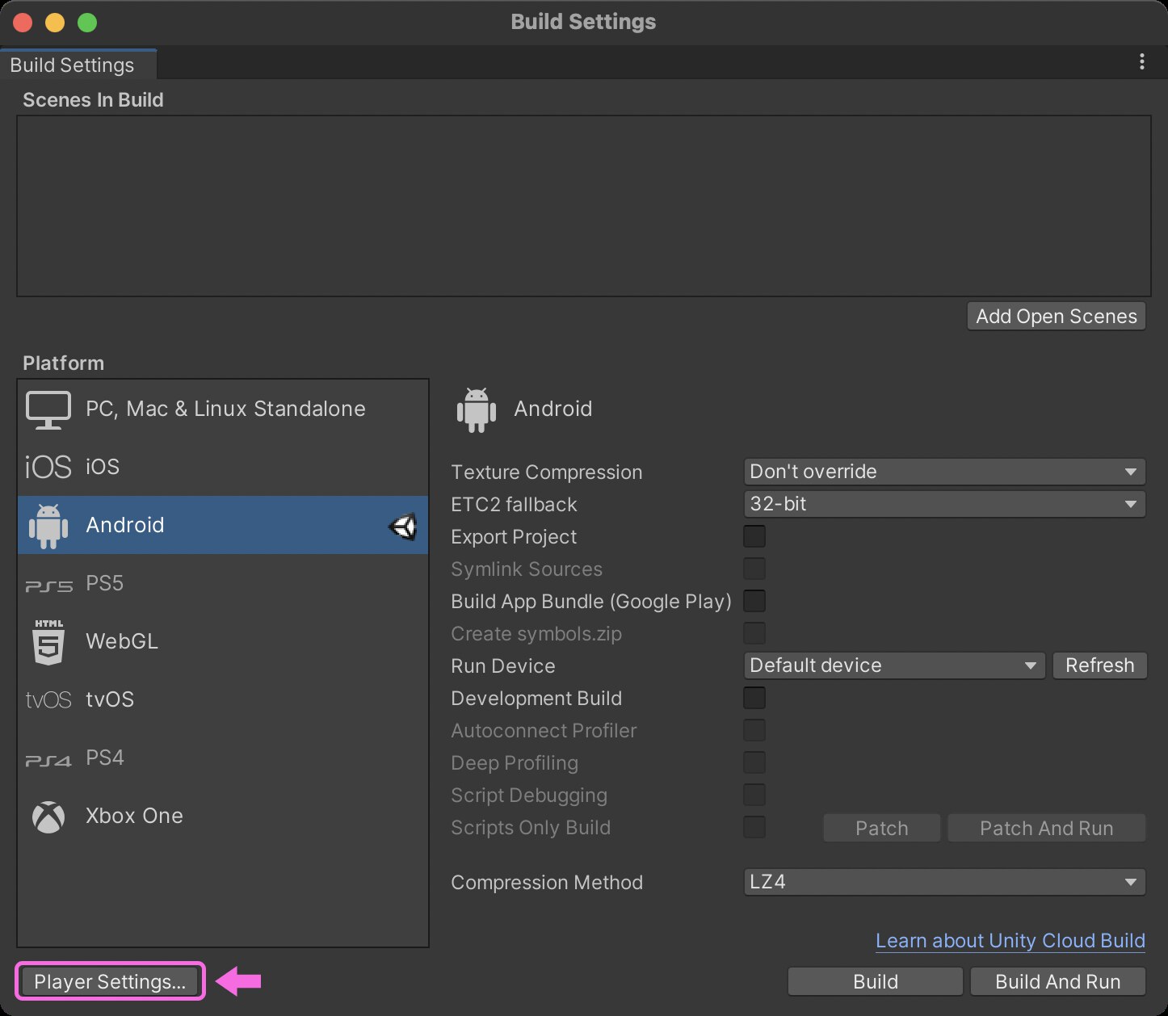Click the PS4 logo icon
Image resolution: width=1168 pixels, height=1016 pixels.
pos(48,760)
